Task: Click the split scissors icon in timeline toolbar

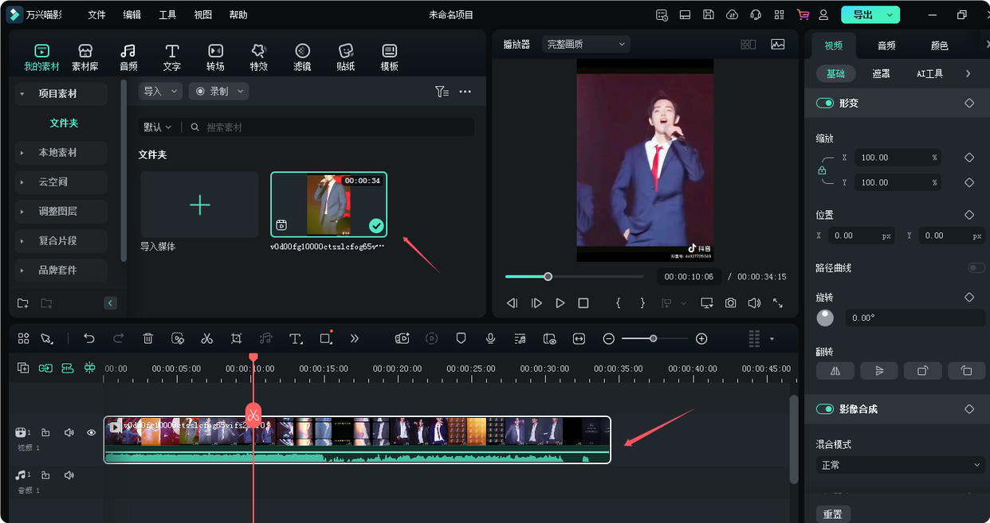Action: [x=207, y=338]
